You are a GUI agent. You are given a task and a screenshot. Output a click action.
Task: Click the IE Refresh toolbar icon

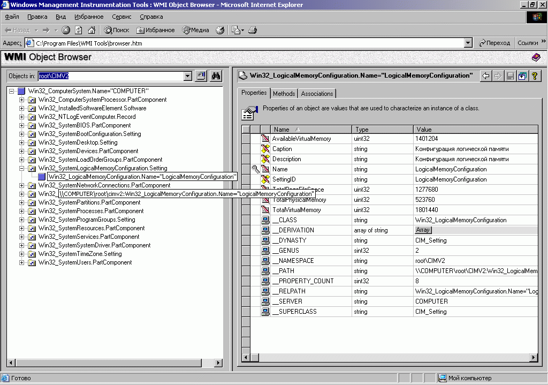pos(79,30)
